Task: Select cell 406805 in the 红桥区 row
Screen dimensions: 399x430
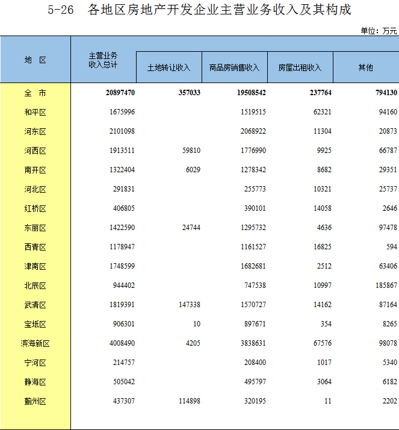Action: pyautogui.click(x=124, y=208)
